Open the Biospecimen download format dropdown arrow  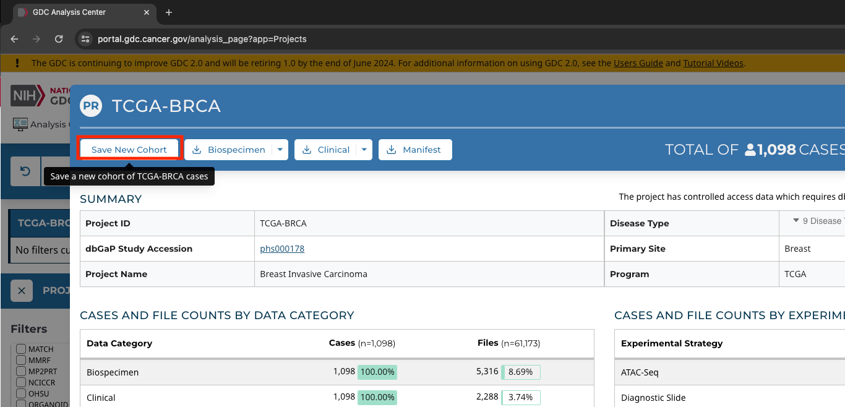[280, 150]
